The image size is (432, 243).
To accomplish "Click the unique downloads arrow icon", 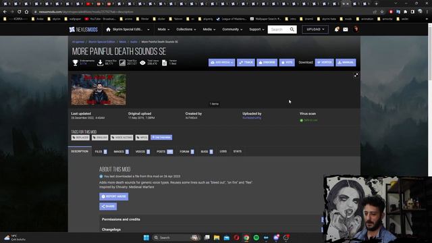I will pos(101,63).
